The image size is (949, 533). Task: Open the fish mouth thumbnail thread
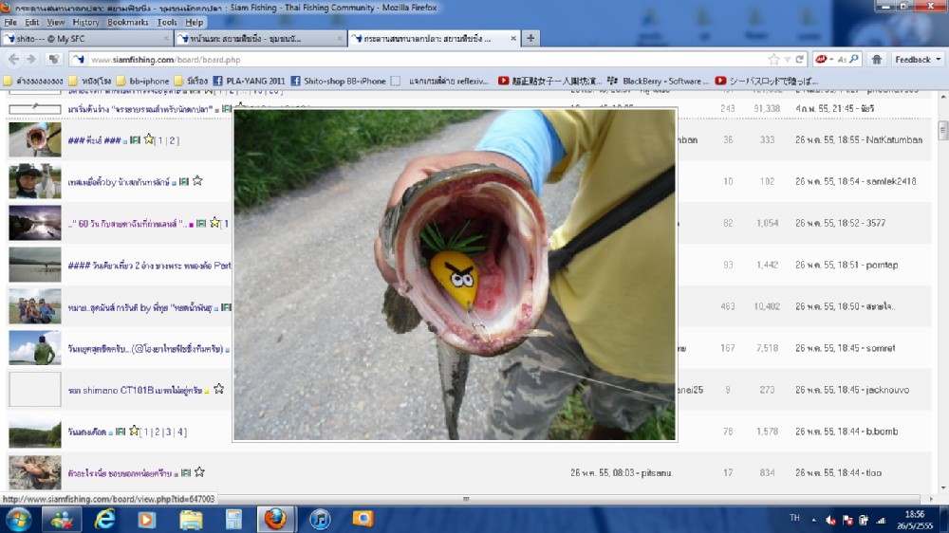click(x=34, y=139)
